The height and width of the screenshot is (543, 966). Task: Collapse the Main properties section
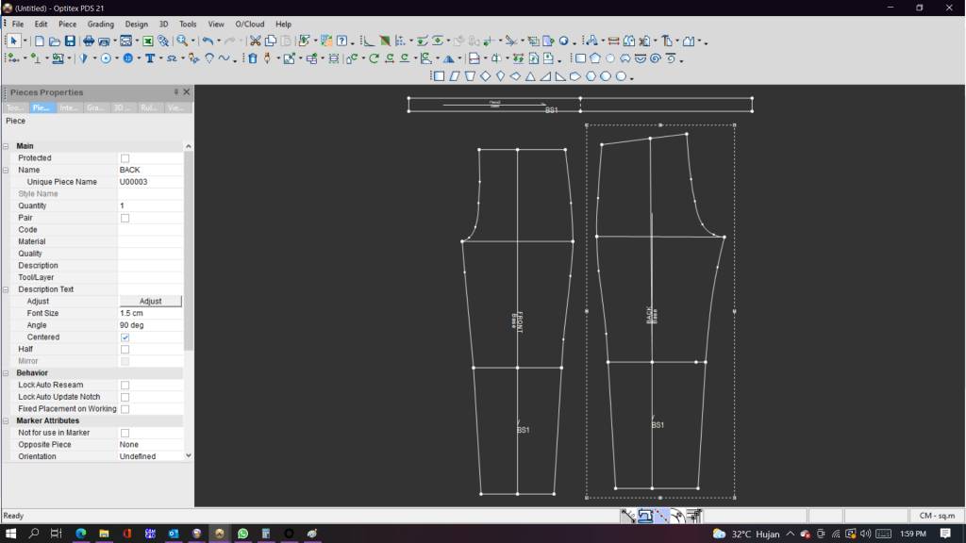click(6, 145)
